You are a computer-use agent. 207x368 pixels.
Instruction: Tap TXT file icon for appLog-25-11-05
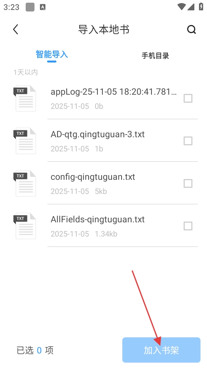pyautogui.click(x=25, y=99)
